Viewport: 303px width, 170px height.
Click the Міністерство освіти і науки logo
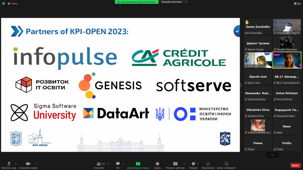(x=193, y=114)
